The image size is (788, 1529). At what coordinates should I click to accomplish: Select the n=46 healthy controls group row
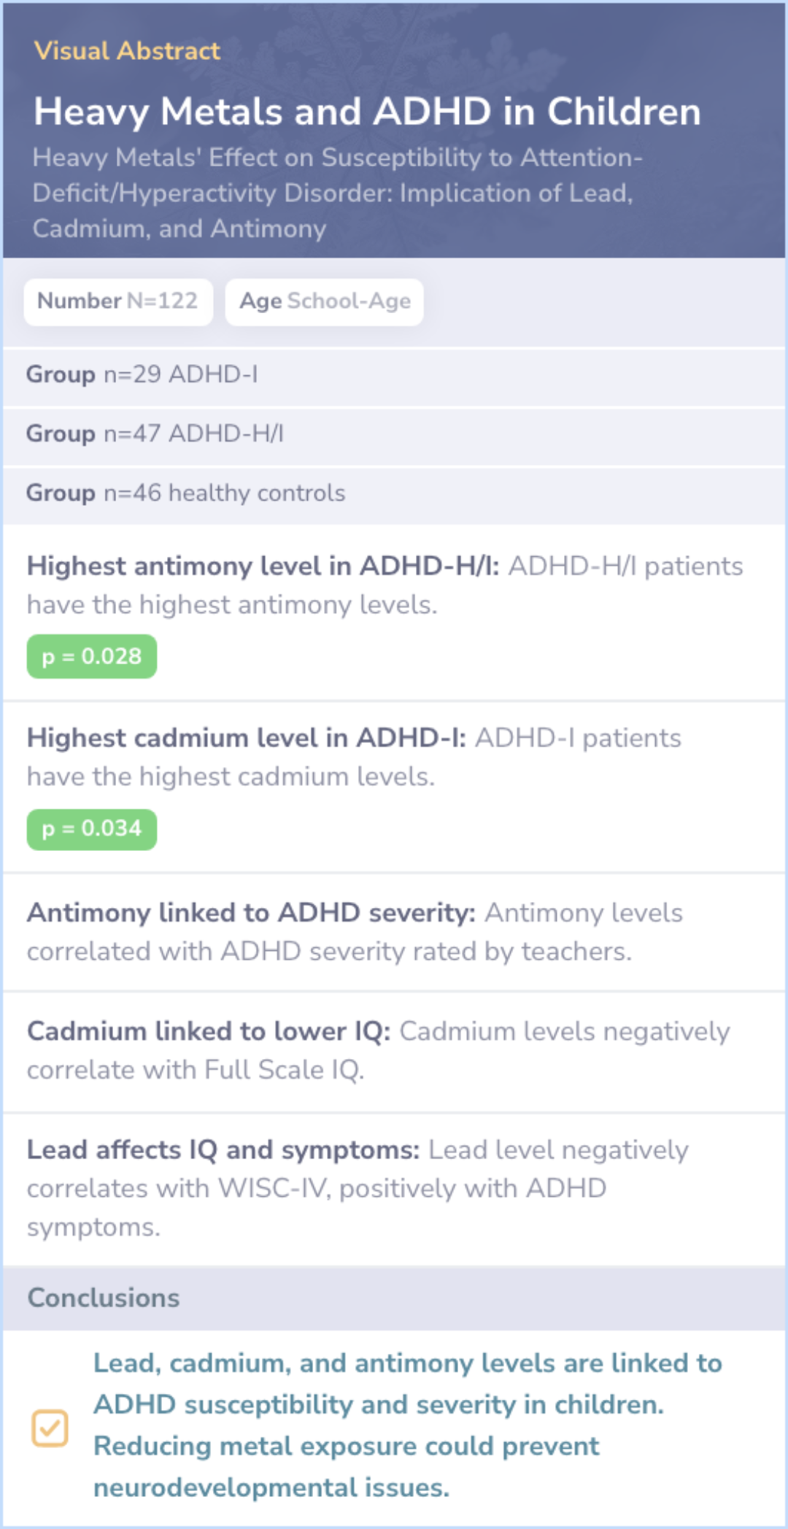(394, 493)
